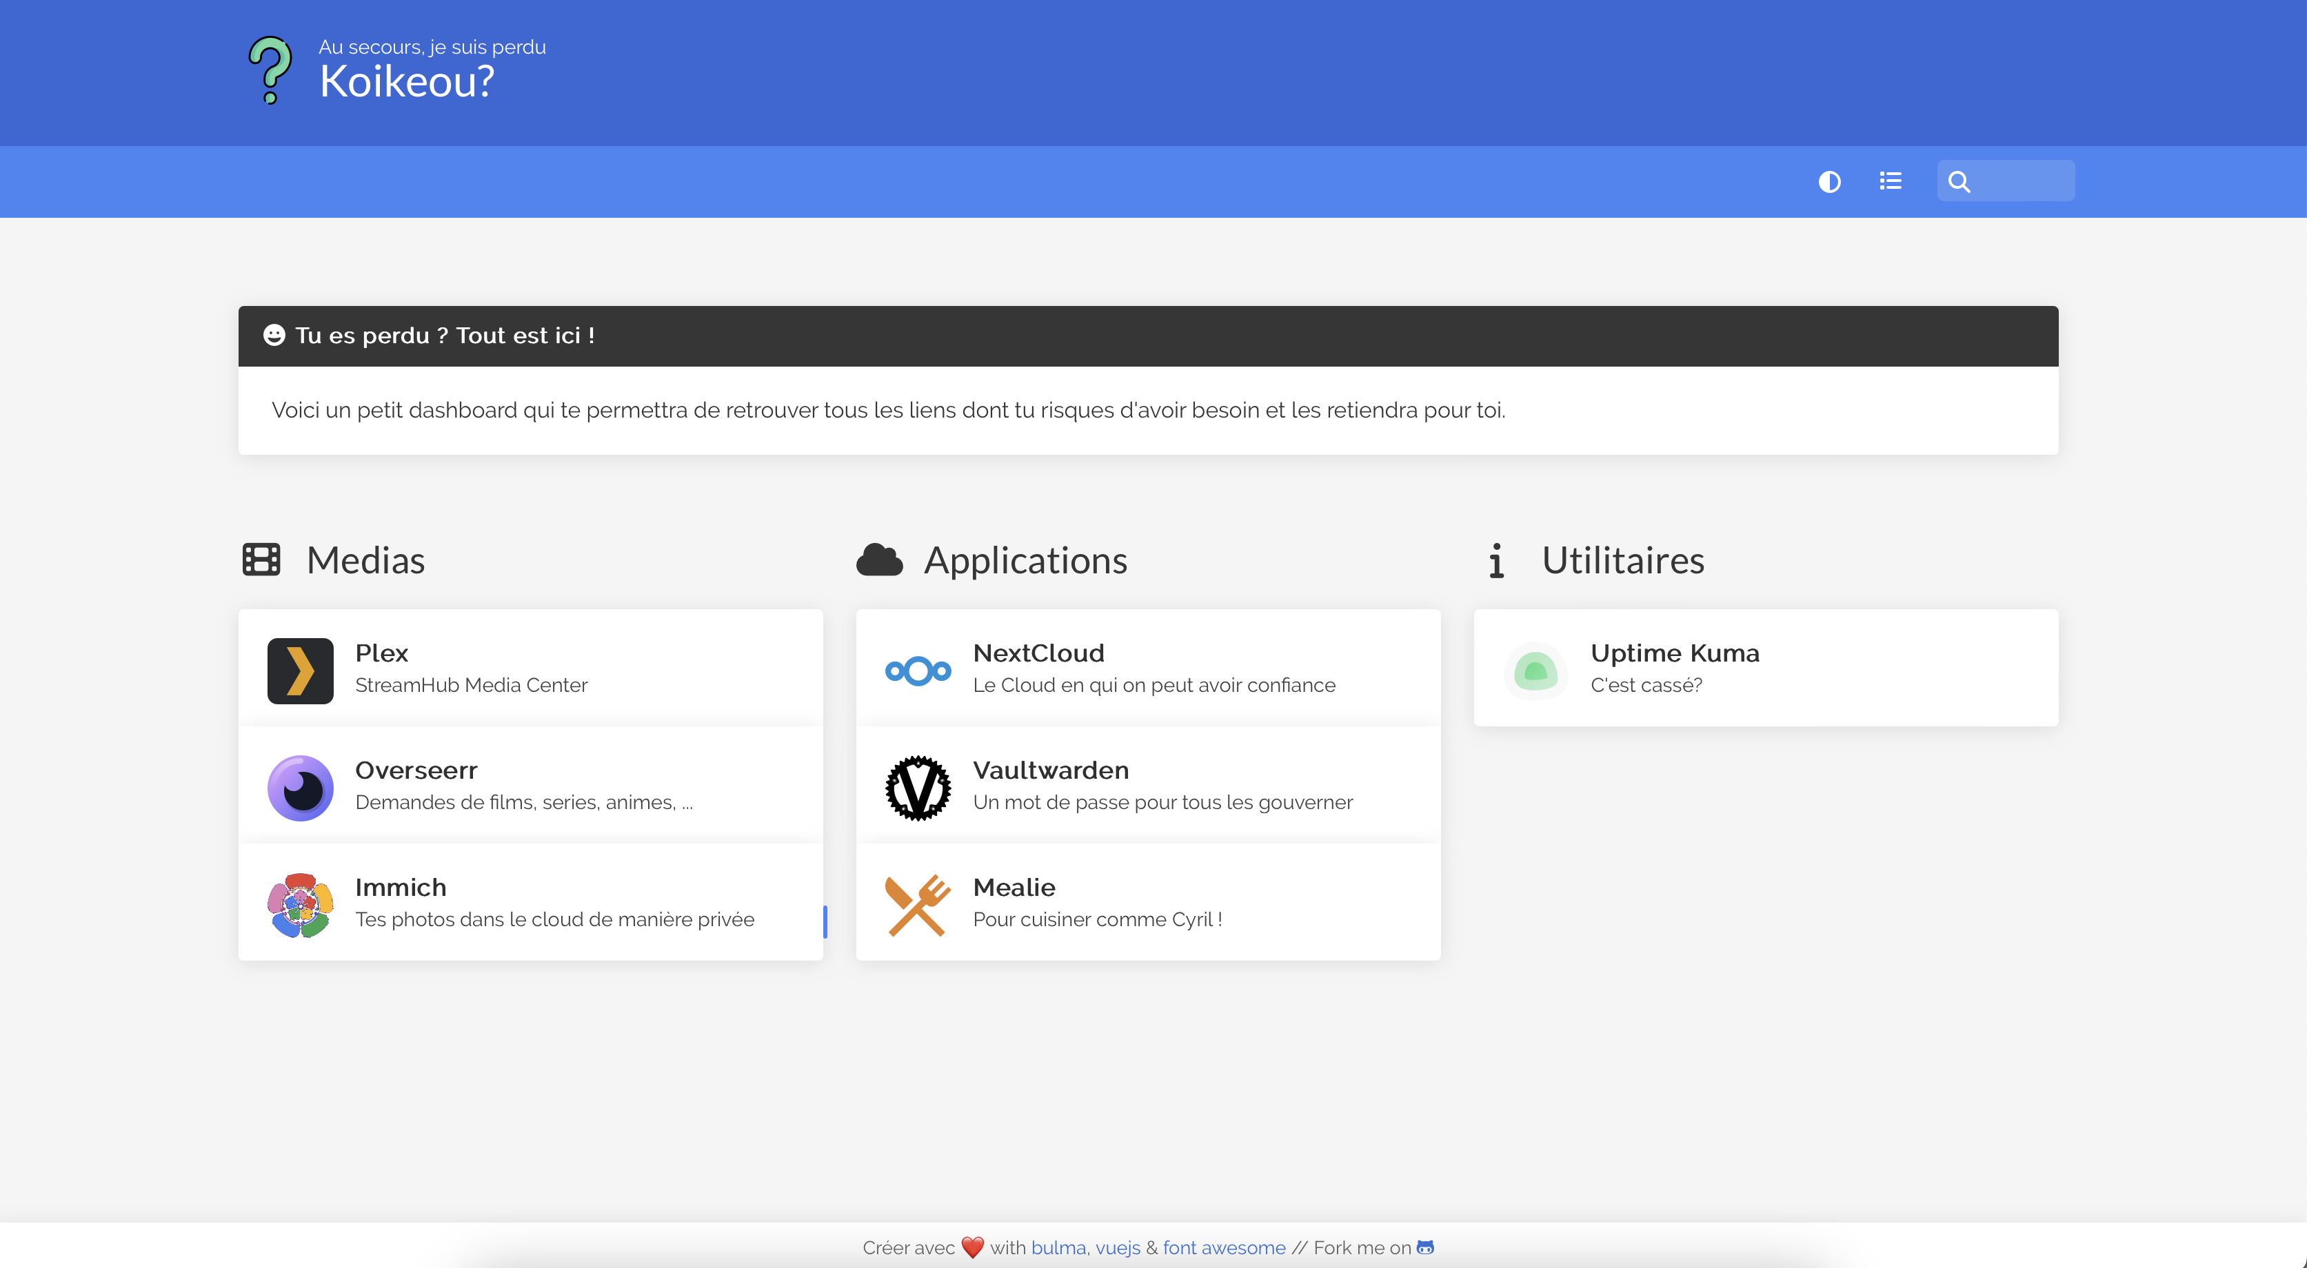Screen dimensions: 2307x1268
Task: Switch to list layout view
Action: tap(1890, 182)
